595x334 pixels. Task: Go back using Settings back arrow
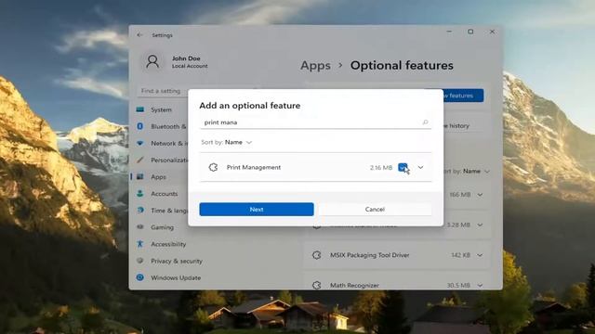point(139,35)
